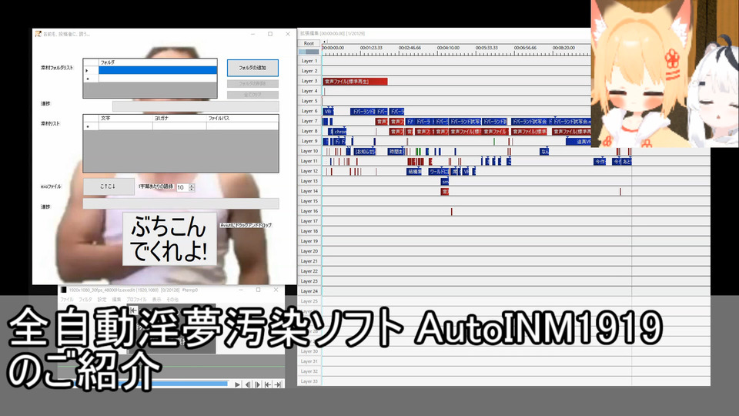Jump to the last frame in AviUtl

tap(278, 385)
